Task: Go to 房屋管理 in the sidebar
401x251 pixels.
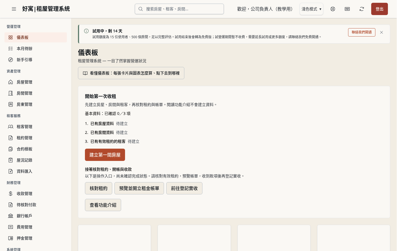Action: click(x=36, y=82)
